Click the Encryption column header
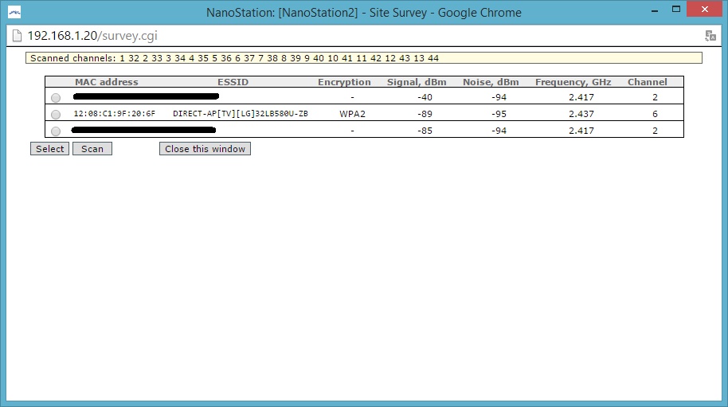 coord(344,82)
